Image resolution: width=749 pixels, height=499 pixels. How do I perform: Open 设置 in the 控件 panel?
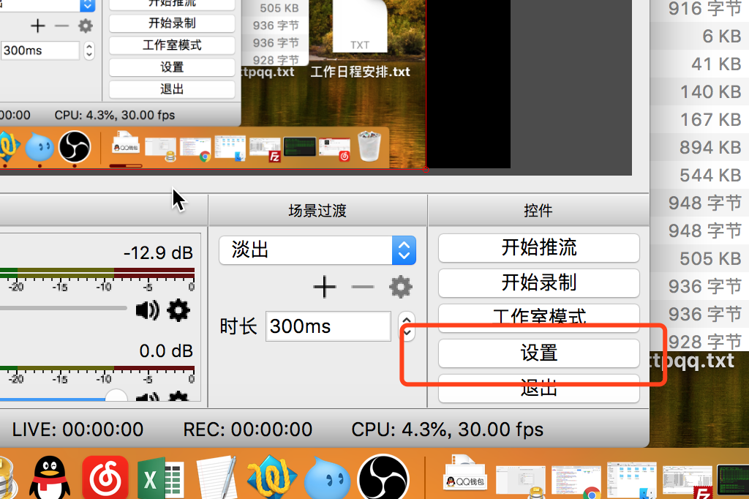click(539, 353)
